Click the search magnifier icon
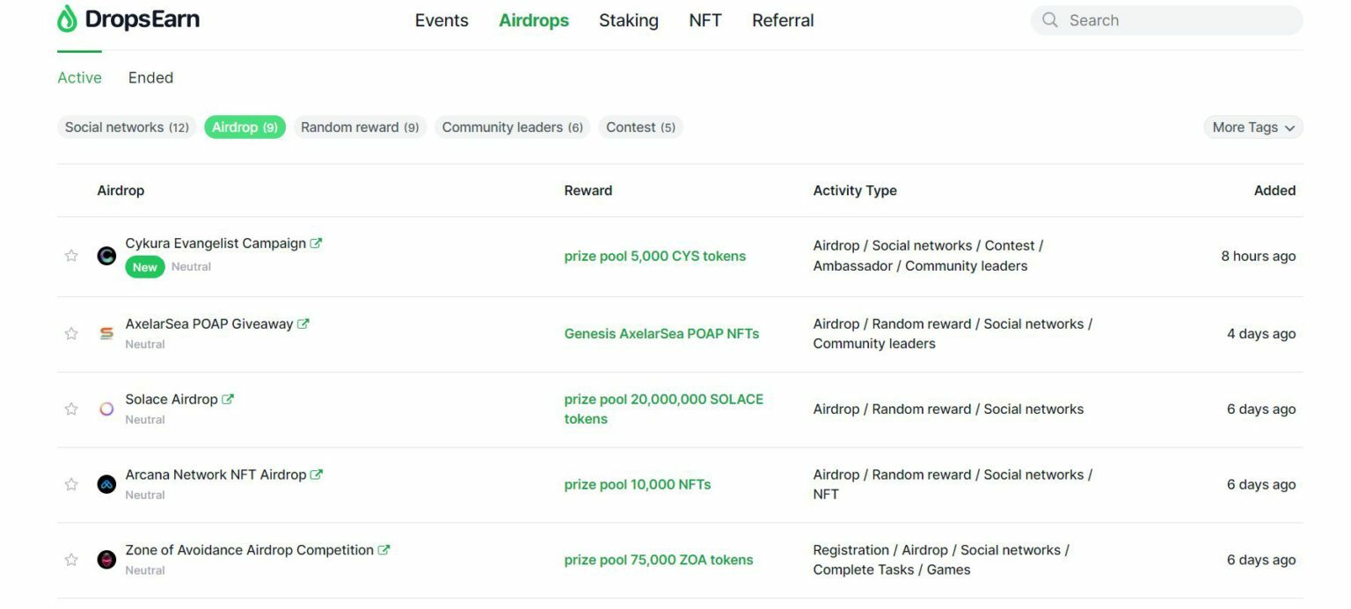This screenshot has width=1351, height=609. coord(1049,20)
